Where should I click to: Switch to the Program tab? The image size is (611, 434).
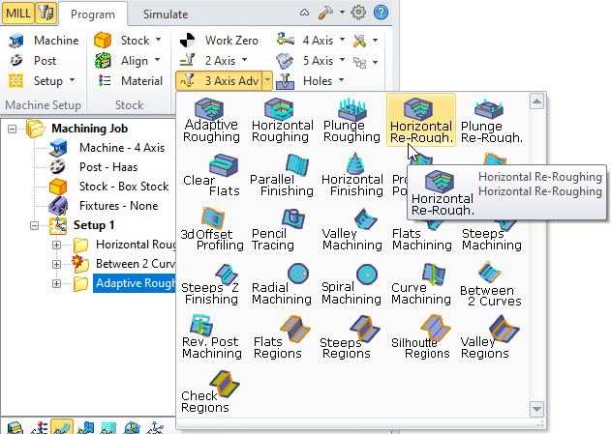point(93,14)
